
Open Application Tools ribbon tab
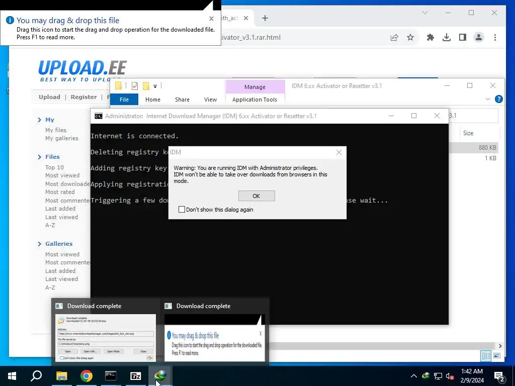[254, 100]
